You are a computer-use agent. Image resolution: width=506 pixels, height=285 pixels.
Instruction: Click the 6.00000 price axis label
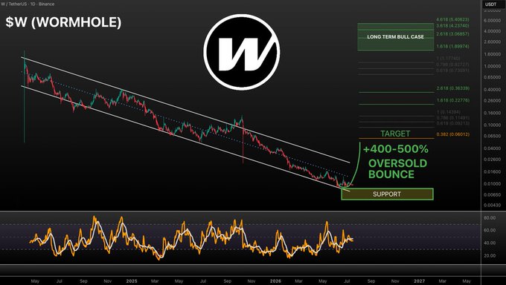[492, 20]
